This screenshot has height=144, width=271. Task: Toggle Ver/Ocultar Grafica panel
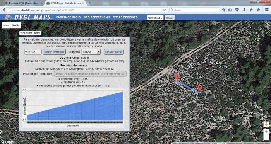point(30,33)
